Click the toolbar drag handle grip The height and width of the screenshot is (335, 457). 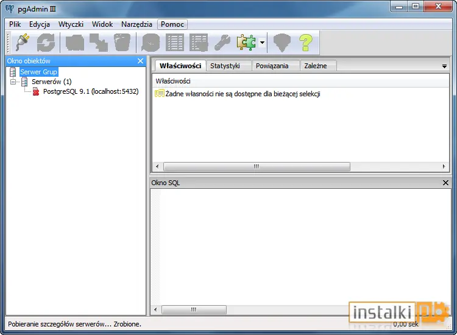coord(8,43)
